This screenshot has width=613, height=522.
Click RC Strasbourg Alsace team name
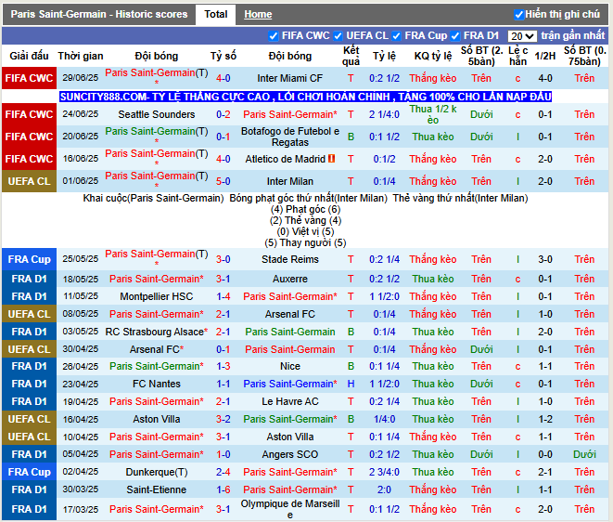(157, 332)
